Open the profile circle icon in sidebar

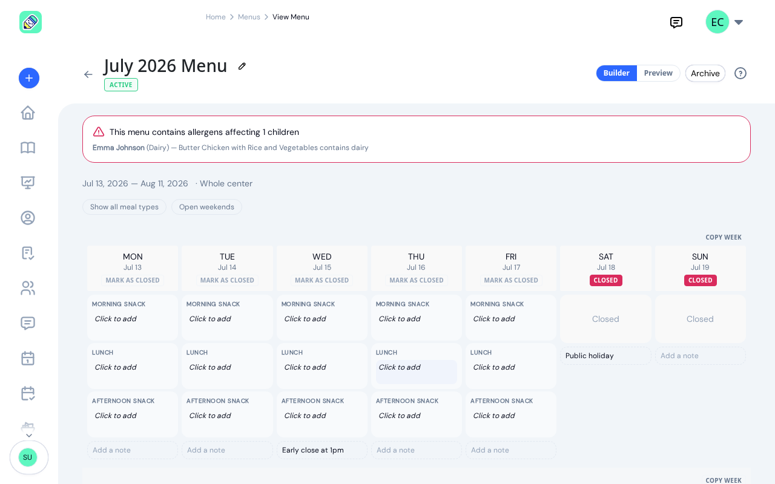click(28, 218)
